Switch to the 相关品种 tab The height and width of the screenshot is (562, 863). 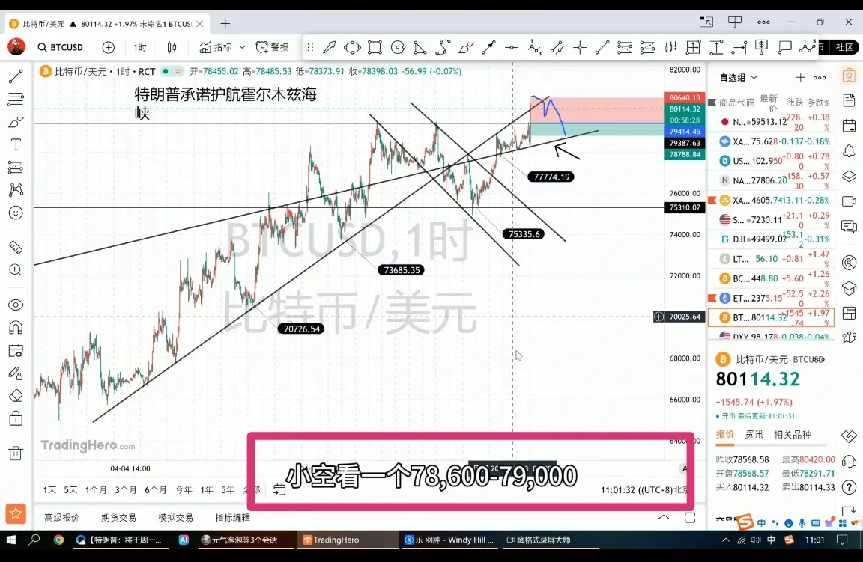click(x=793, y=434)
